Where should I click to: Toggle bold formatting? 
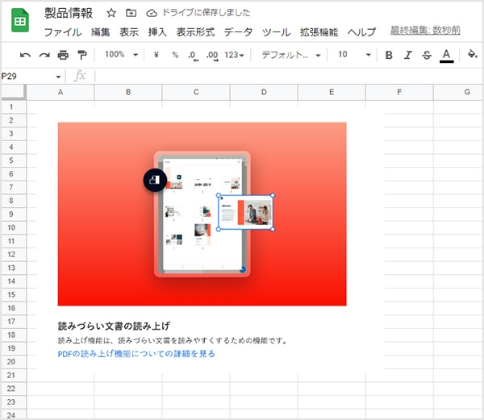pyautogui.click(x=389, y=55)
